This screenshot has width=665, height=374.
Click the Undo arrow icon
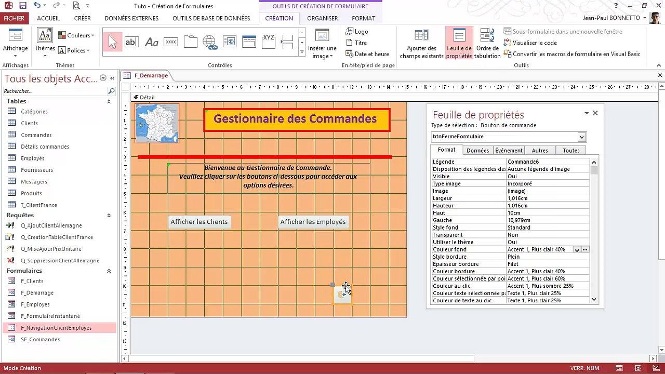click(x=37, y=6)
